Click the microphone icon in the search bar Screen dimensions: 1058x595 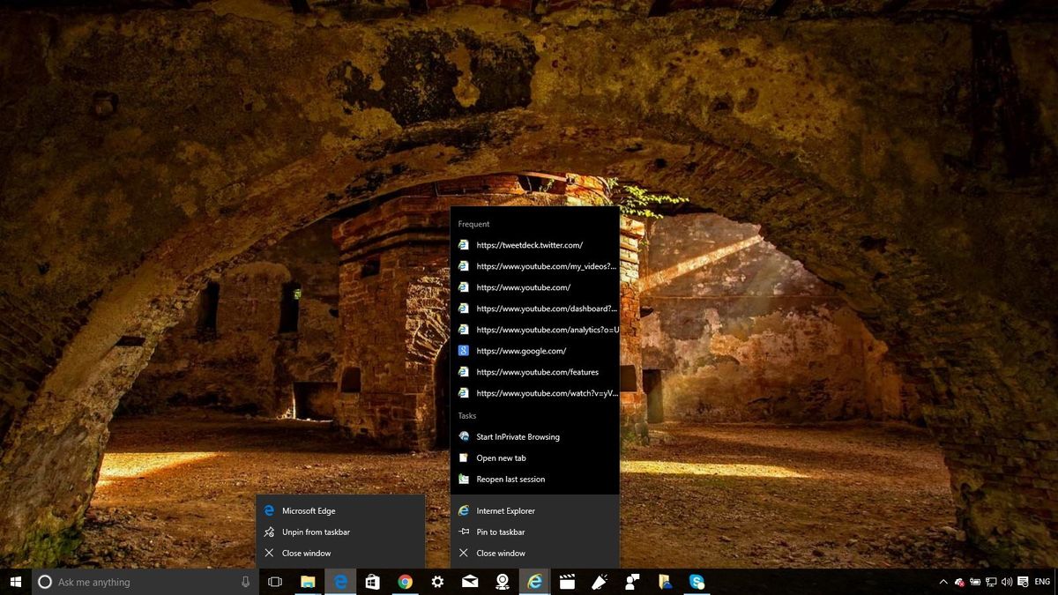tap(245, 582)
